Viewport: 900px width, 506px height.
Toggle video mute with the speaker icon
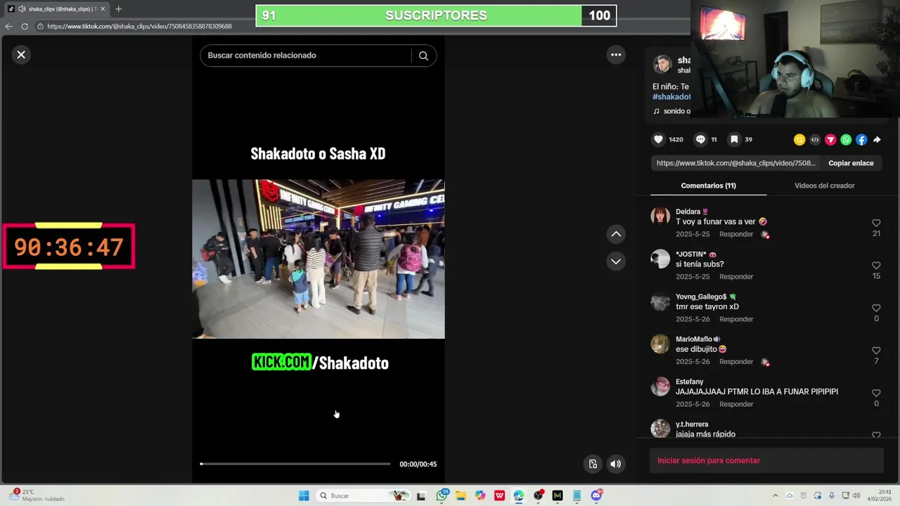[616, 464]
